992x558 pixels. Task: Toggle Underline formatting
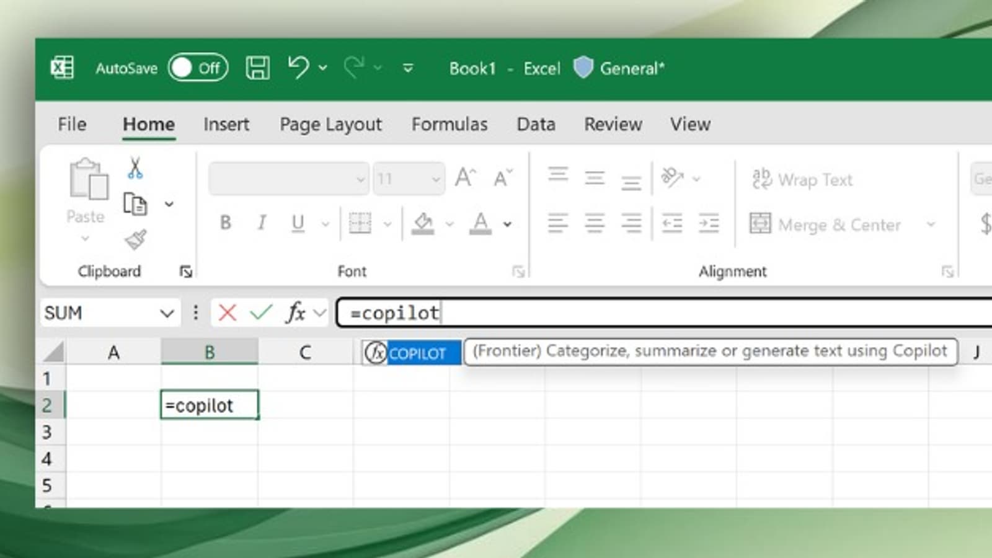coord(298,223)
